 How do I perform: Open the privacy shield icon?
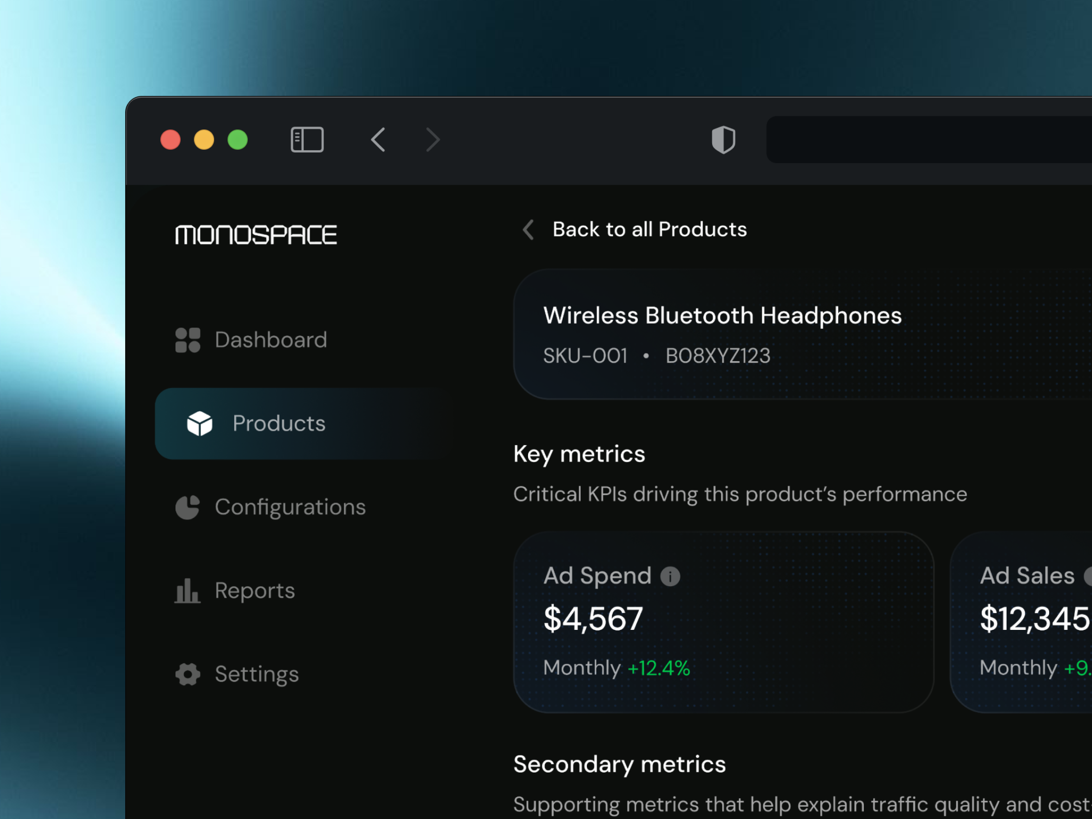pyautogui.click(x=723, y=140)
